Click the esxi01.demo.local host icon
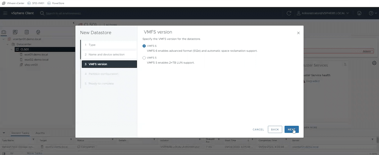Image resolution: width=379 pixels, height=155 pixels. pos(21,54)
